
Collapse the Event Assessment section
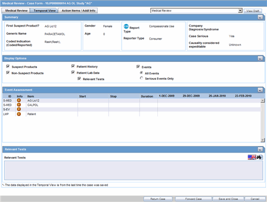(x=260, y=90)
